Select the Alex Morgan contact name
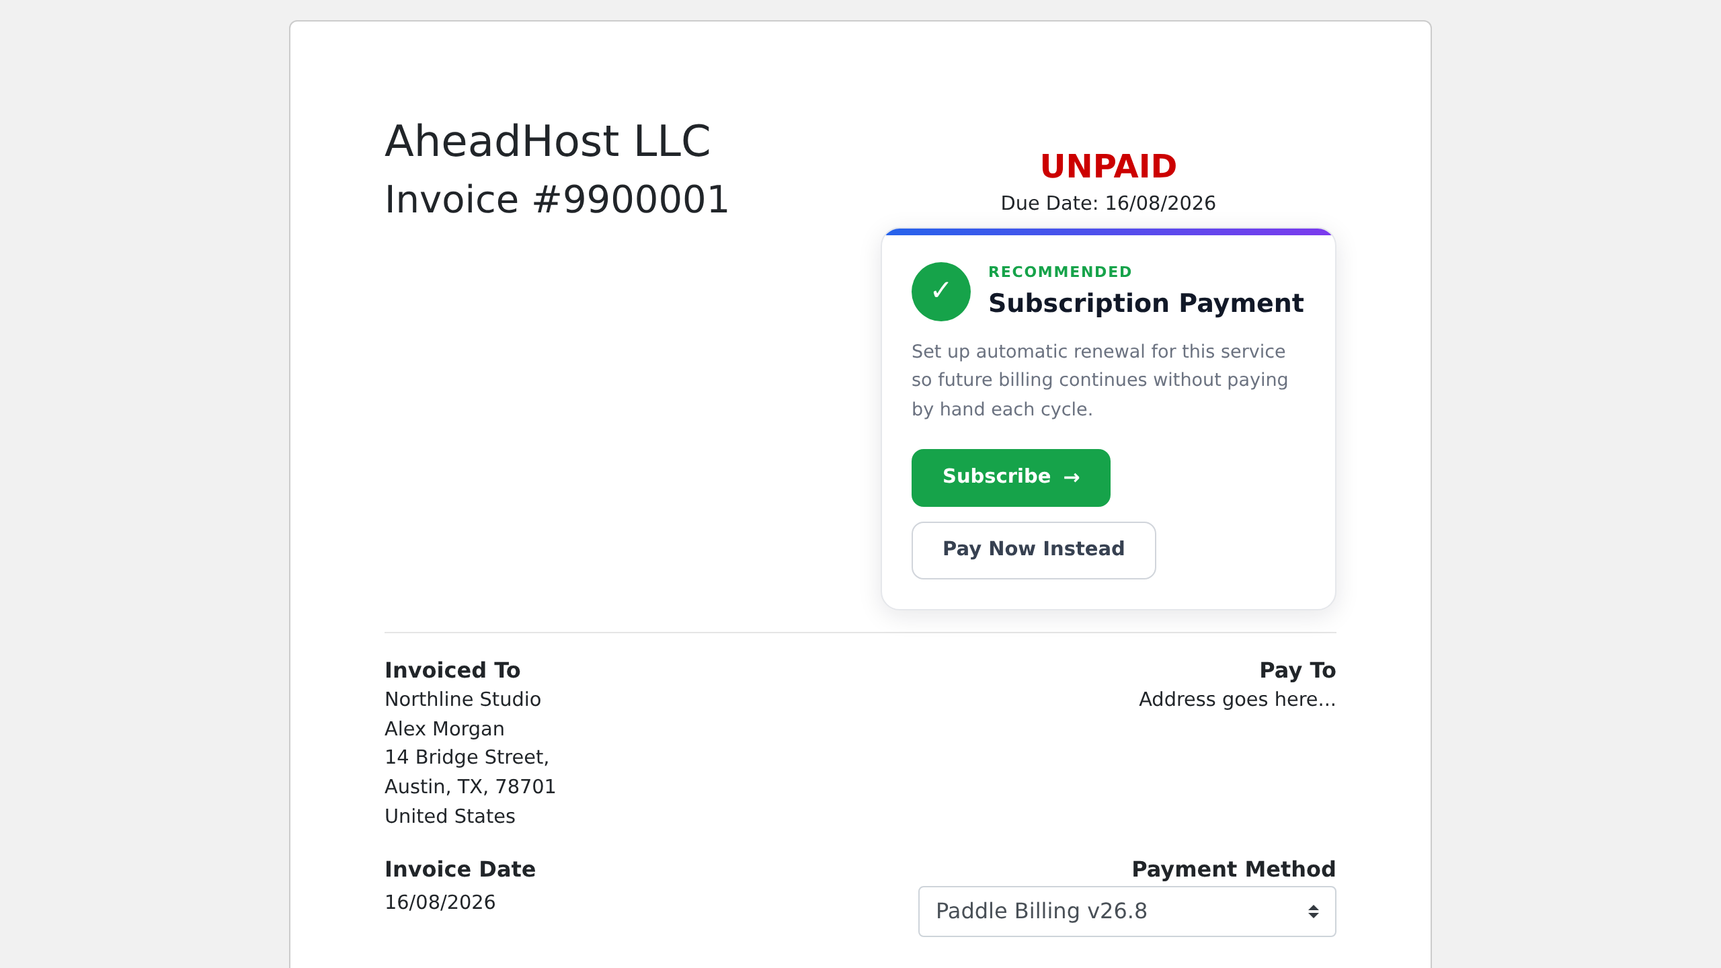The image size is (1721, 968). click(x=444, y=729)
